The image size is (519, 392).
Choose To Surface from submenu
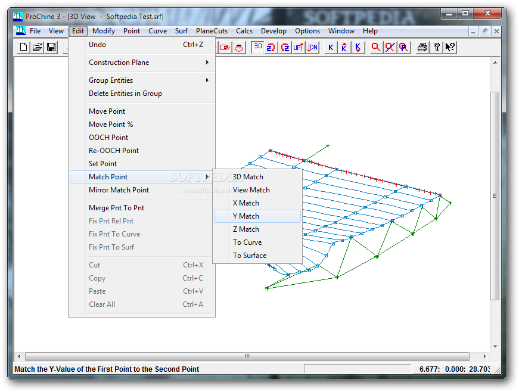[x=257, y=256]
